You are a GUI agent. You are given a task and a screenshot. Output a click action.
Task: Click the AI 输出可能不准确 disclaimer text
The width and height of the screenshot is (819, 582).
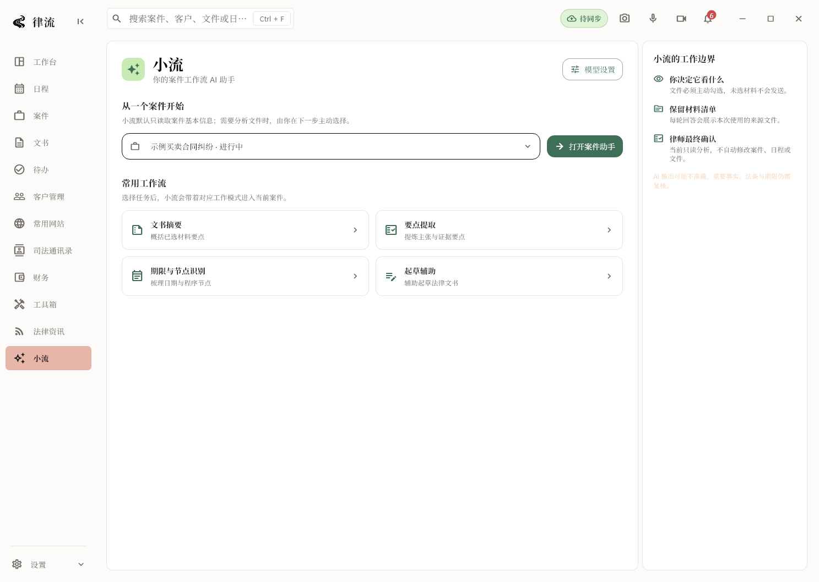722,181
